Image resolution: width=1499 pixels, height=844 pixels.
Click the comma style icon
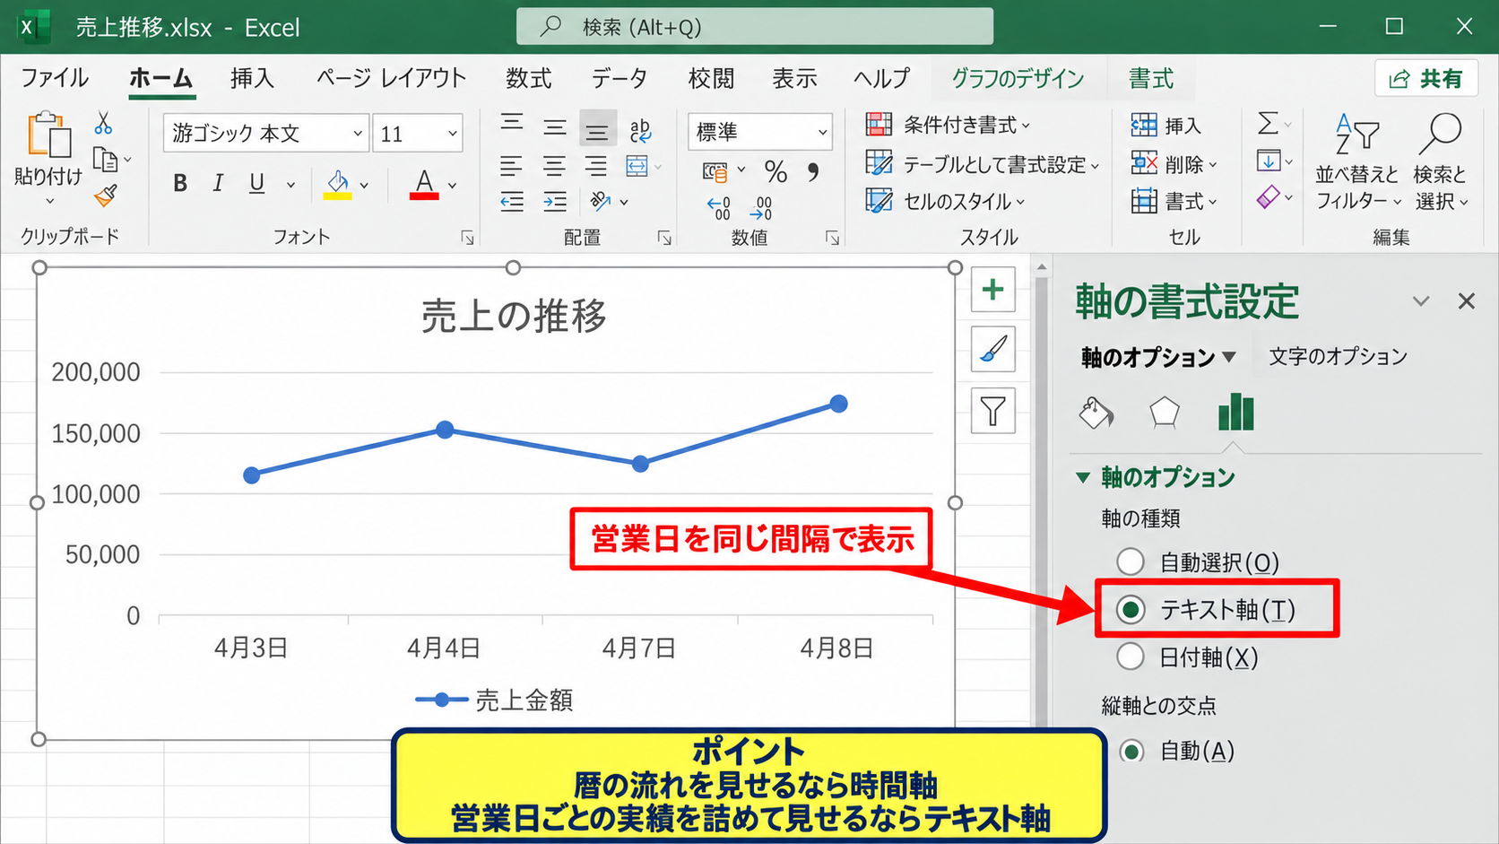pyautogui.click(x=813, y=171)
